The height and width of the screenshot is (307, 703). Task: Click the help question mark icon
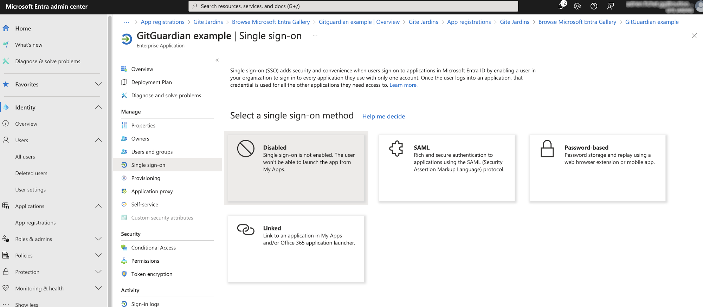click(x=594, y=6)
